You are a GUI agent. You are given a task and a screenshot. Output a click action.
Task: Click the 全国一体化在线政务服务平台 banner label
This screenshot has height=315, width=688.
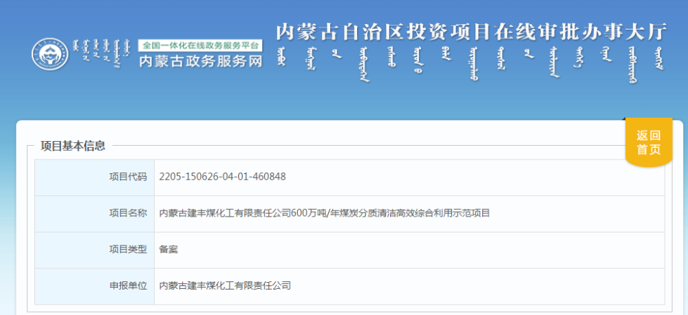click(x=200, y=45)
